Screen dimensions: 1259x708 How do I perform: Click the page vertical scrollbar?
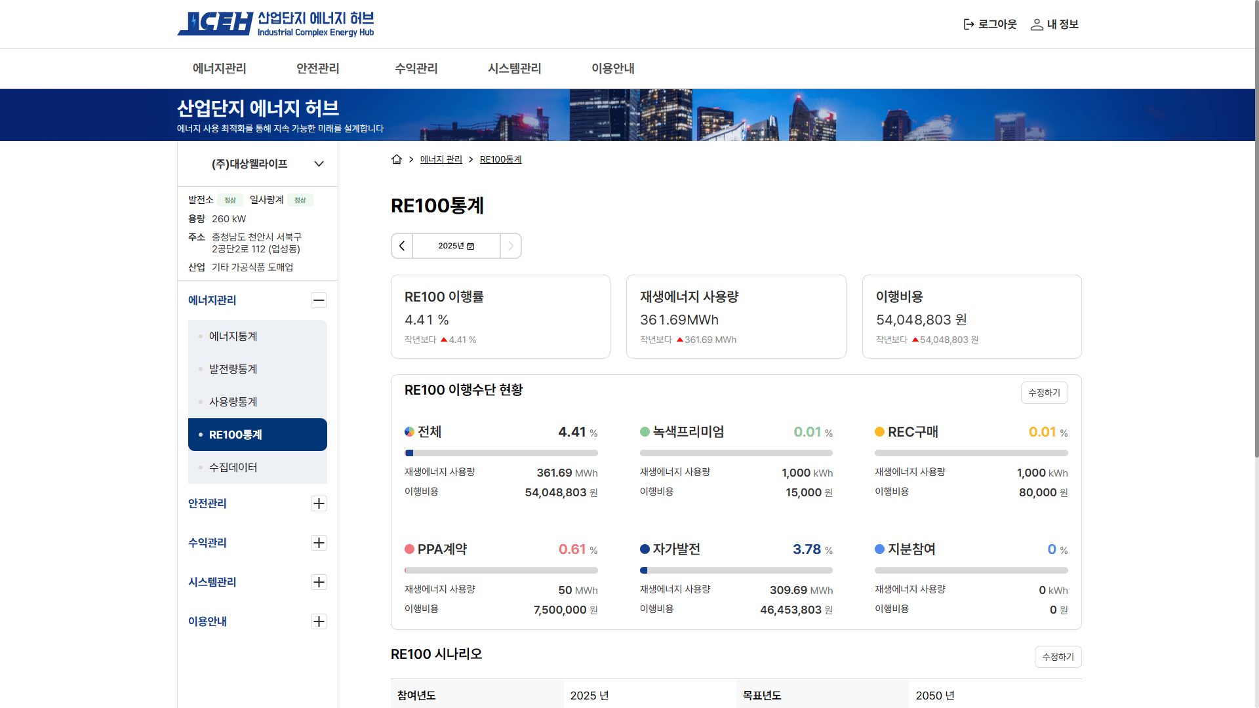pos(1256,229)
